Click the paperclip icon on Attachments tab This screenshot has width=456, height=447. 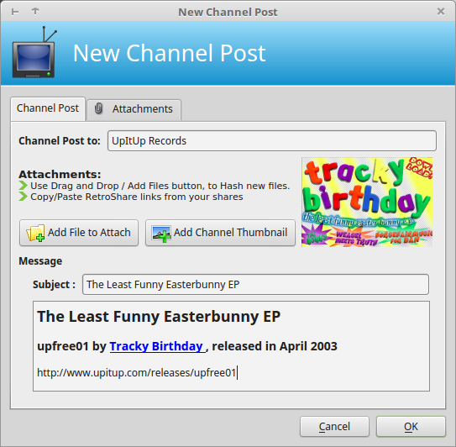pyautogui.click(x=98, y=109)
